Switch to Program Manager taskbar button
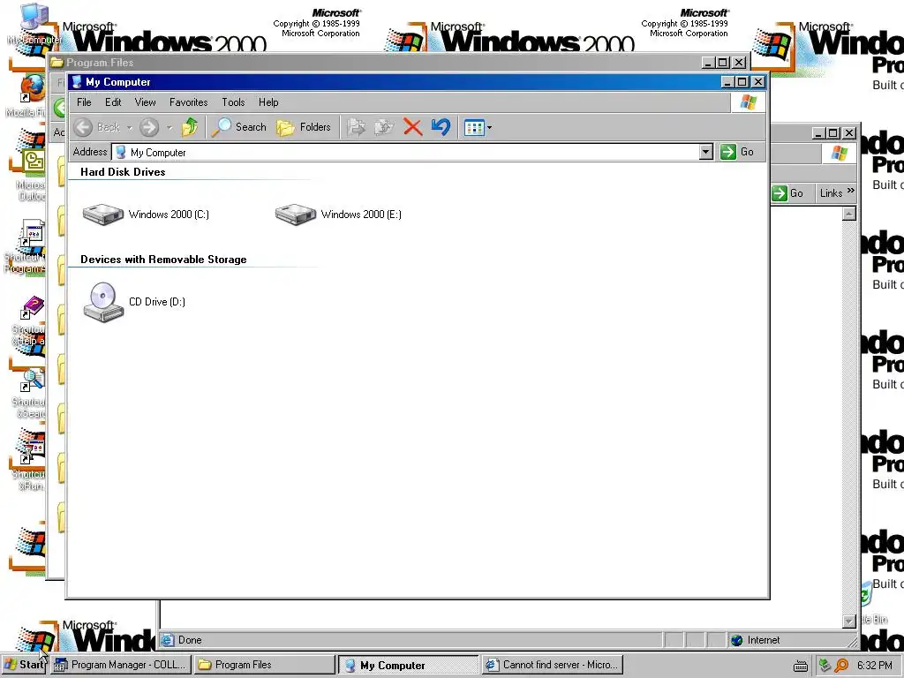904x678 pixels. tap(120, 665)
